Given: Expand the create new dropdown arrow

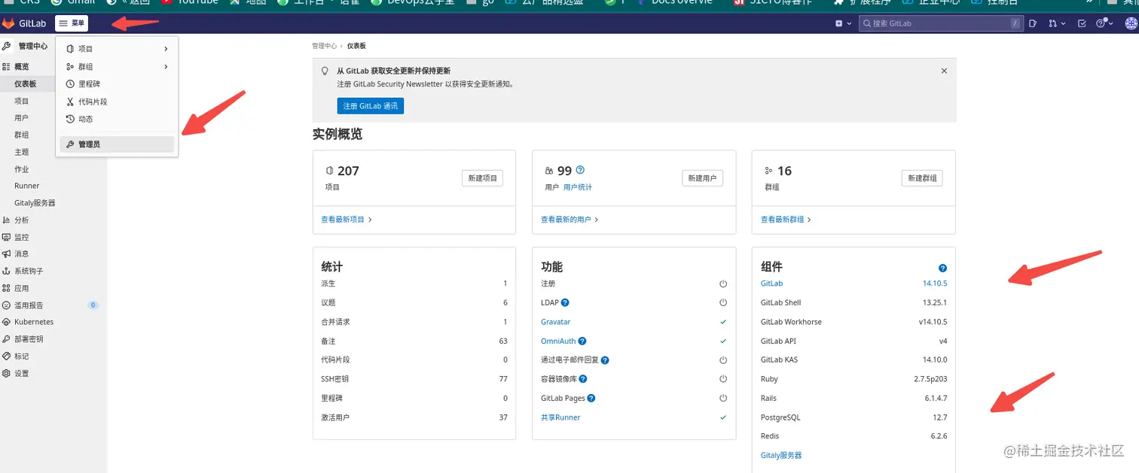Looking at the screenshot, I should (850, 23).
